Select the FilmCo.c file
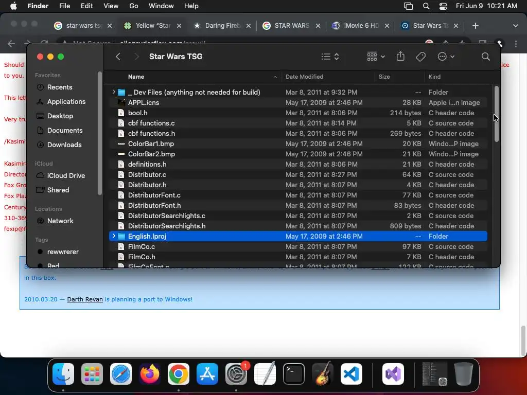 point(298,246)
